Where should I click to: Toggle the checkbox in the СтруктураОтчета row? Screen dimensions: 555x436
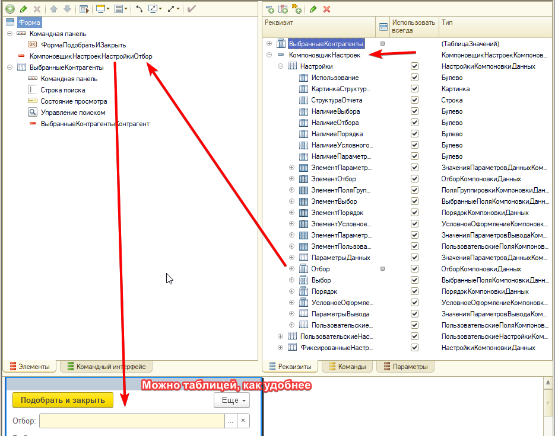[414, 100]
